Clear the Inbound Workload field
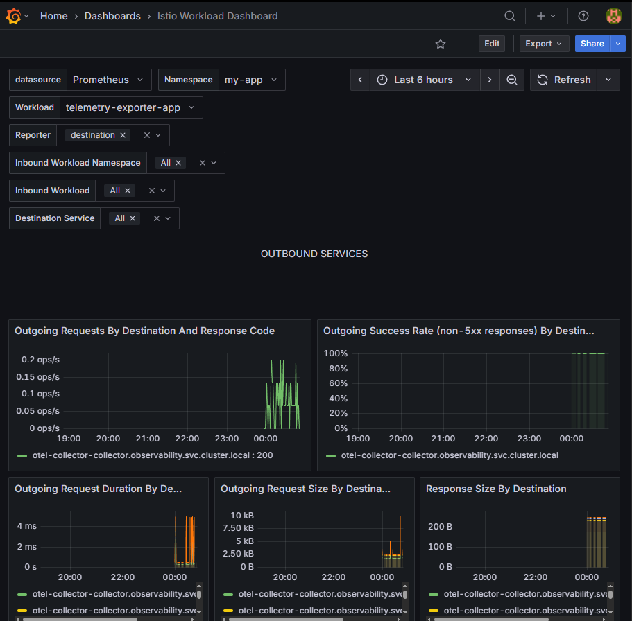Image resolution: width=632 pixels, height=621 pixels. click(x=152, y=191)
